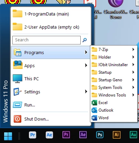Expand the Holder submenu arrow
The width and height of the screenshot is (139, 143).
pos(133,57)
